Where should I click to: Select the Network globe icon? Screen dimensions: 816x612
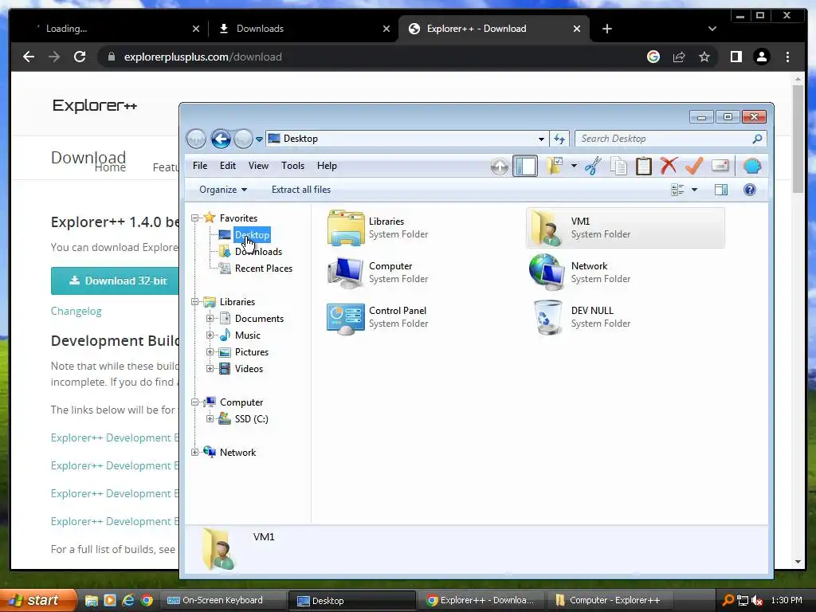[x=547, y=272]
